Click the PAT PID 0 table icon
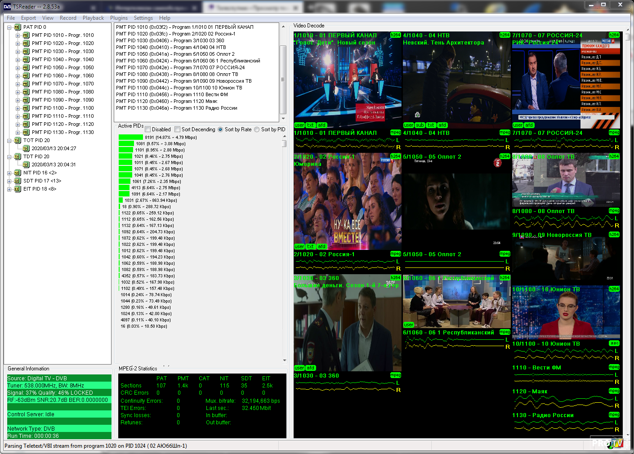 coord(18,27)
